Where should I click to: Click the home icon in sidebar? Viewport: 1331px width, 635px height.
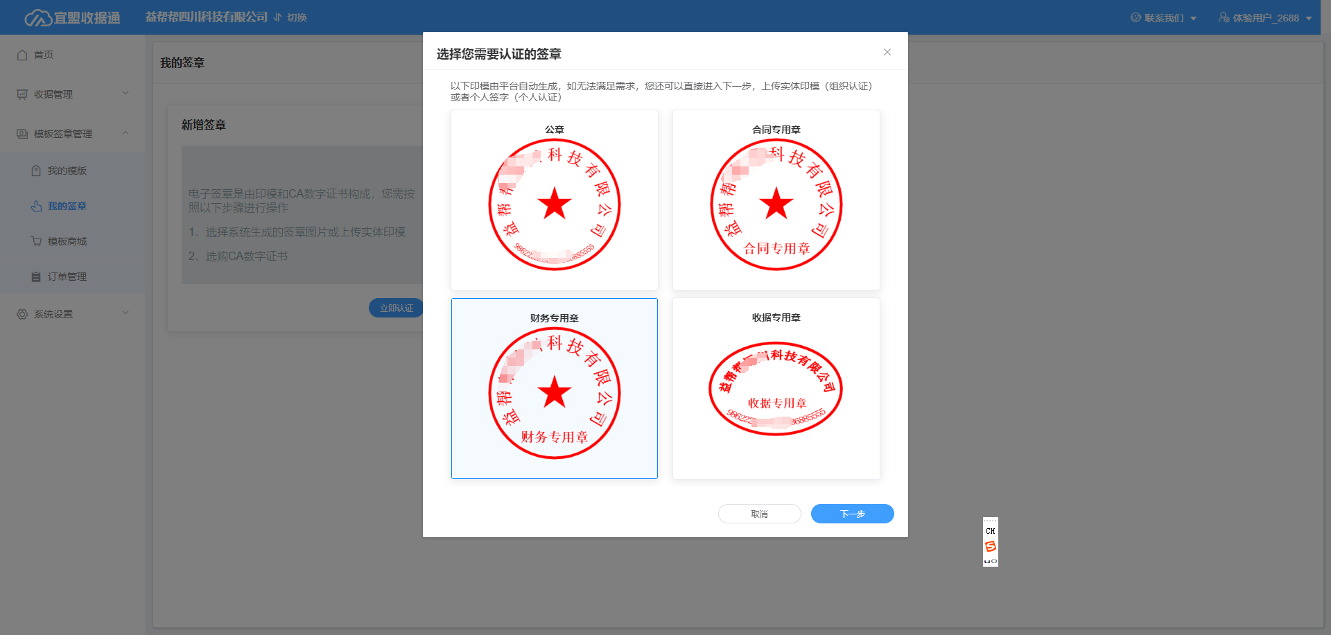[22, 55]
